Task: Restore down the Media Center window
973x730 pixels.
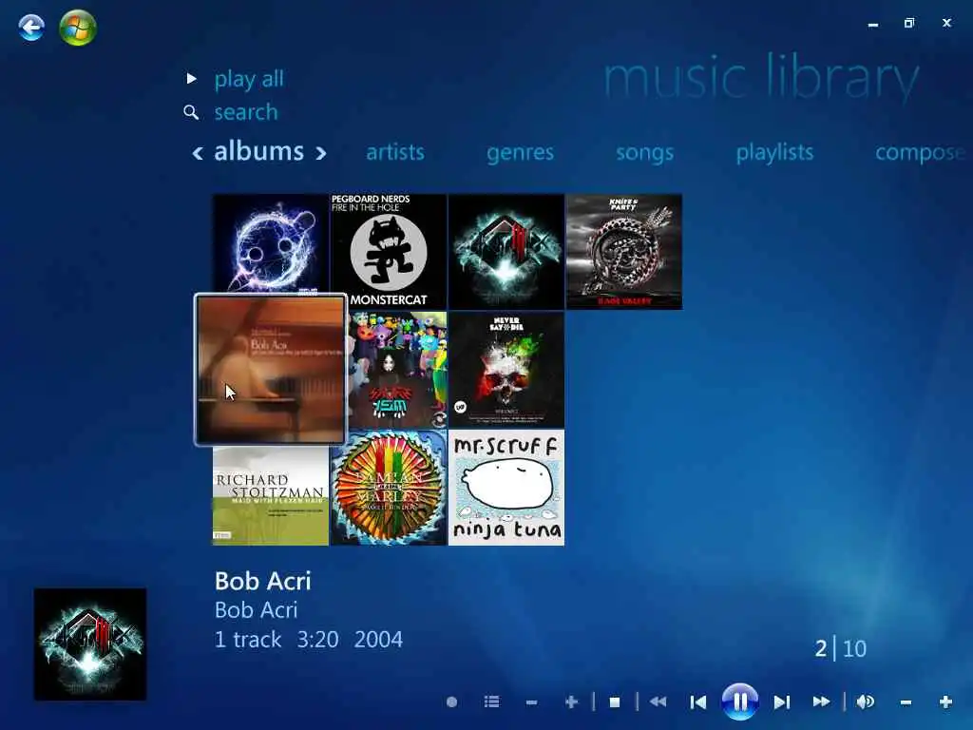Action: (x=909, y=23)
